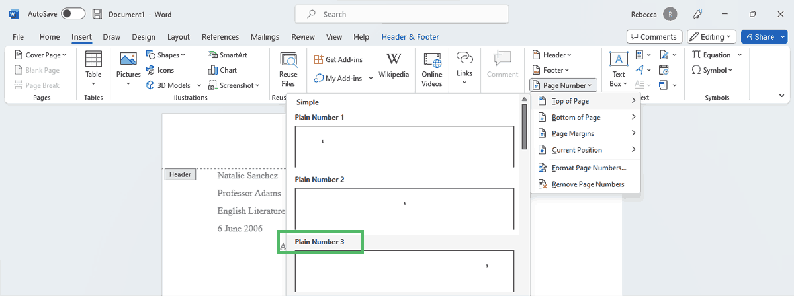Click the Share button
794x296 pixels.
(x=764, y=37)
